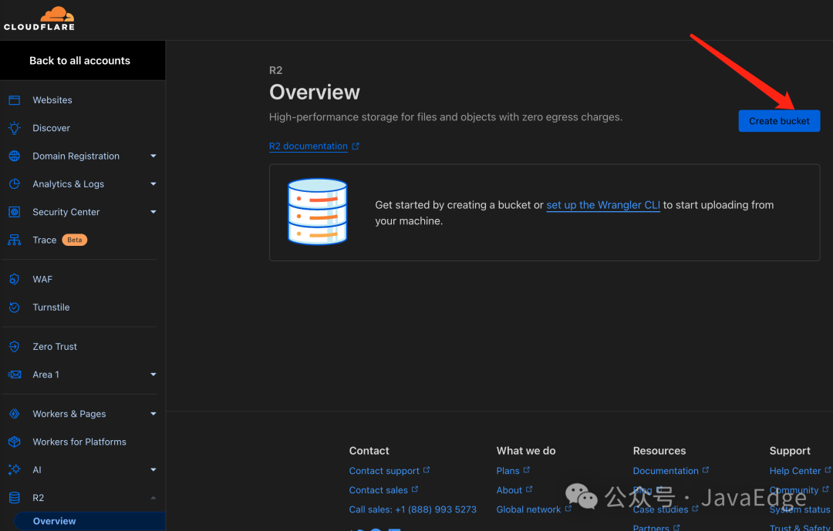Click the Security Center icon
The image size is (833, 531).
click(x=15, y=212)
